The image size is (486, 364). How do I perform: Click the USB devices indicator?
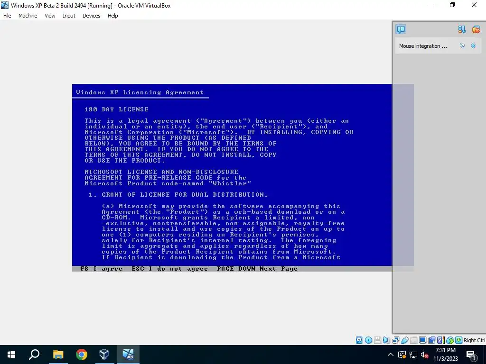tap(404, 340)
